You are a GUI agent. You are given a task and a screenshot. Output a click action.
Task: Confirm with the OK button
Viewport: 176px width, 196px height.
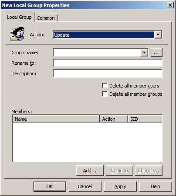[x=50, y=186]
